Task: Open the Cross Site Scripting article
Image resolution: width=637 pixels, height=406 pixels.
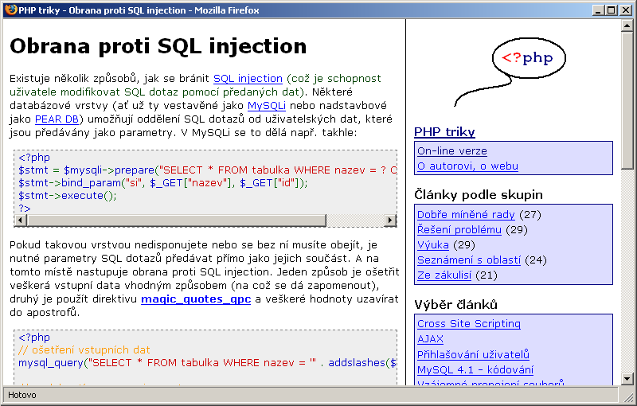Action: click(x=469, y=323)
